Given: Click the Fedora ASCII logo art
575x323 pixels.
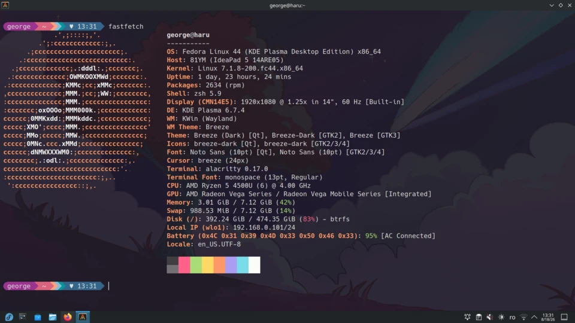Looking at the screenshot, I should tap(77, 111).
